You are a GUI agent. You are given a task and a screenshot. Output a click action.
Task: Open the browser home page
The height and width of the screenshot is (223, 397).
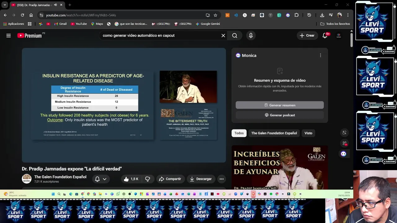pyautogui.click(x=31, y=15)
